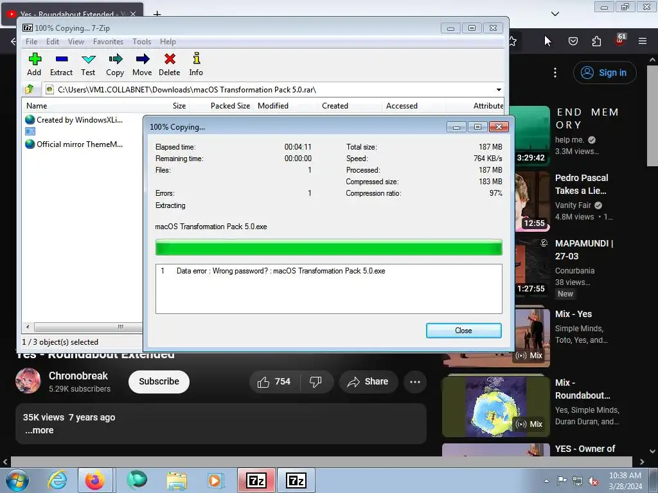Image resolution: width=658 pixels, height=493 pixels.
Task: Click the uBlock Origin icon with 61 badge
Action: tap(619, 40)
